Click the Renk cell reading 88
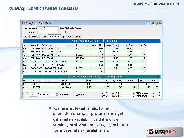 [83, 52]
